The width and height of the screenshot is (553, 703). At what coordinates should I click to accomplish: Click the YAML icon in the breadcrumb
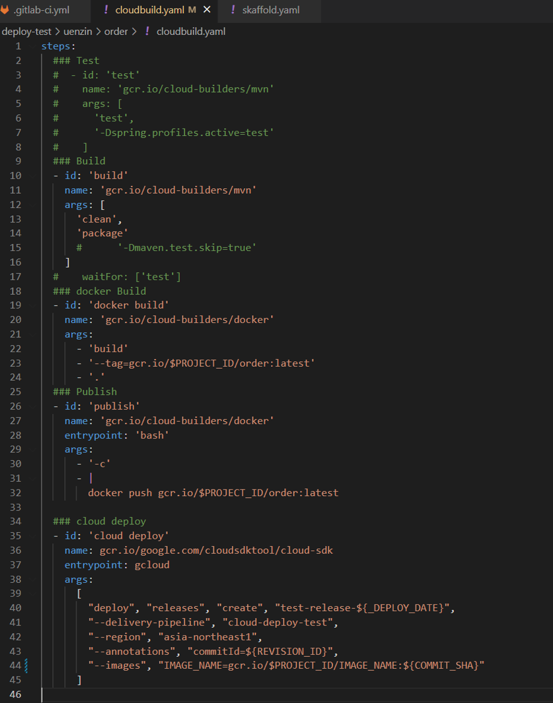[147, 31]
